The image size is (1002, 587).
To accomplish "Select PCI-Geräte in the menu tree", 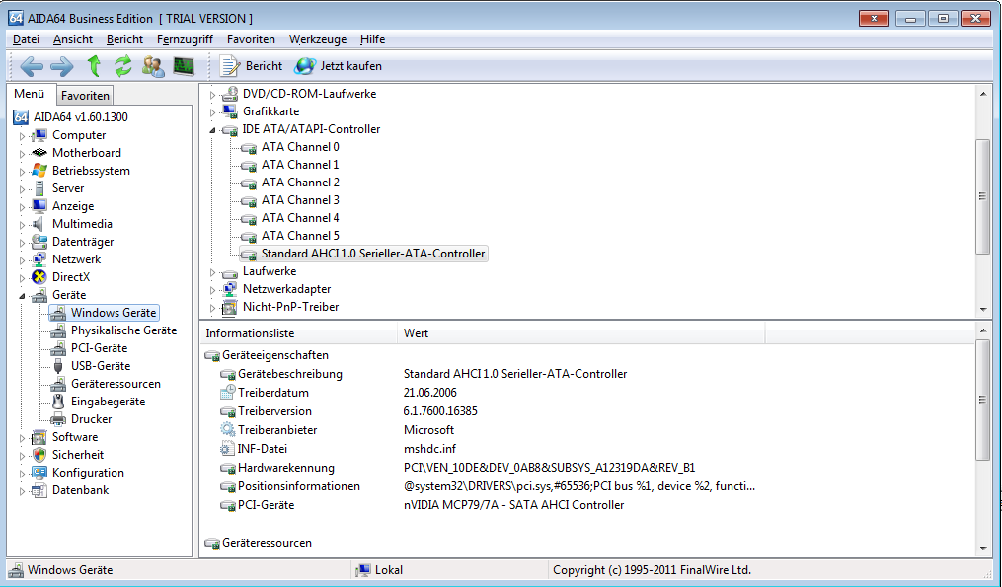I will coord(99,348).
